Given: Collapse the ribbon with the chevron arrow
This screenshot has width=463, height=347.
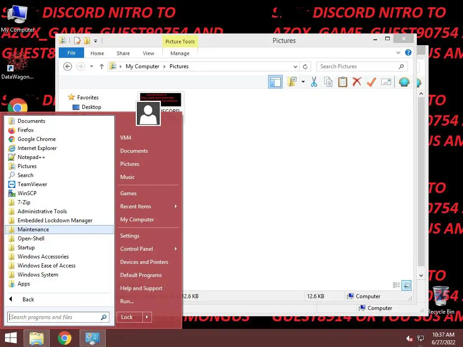Looking at the screenshot, I should [398, 53].
